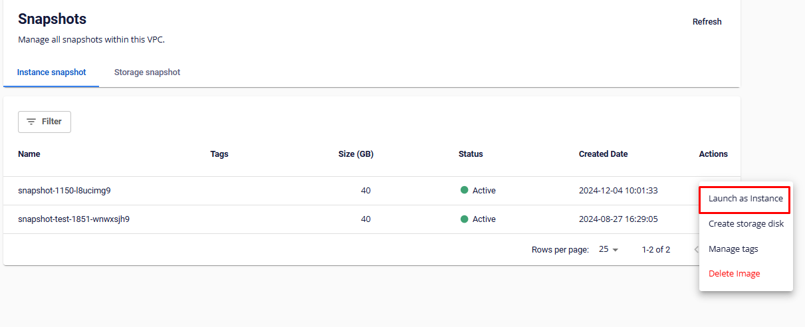
Task: Click the filter lines icon
Action: (31, 122)
